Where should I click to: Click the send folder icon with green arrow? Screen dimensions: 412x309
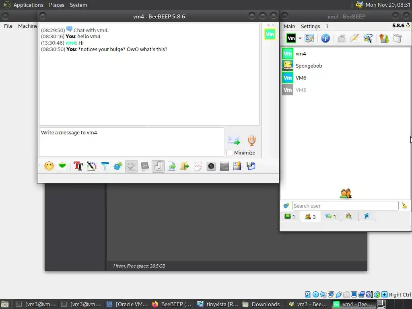pos(185,166)
